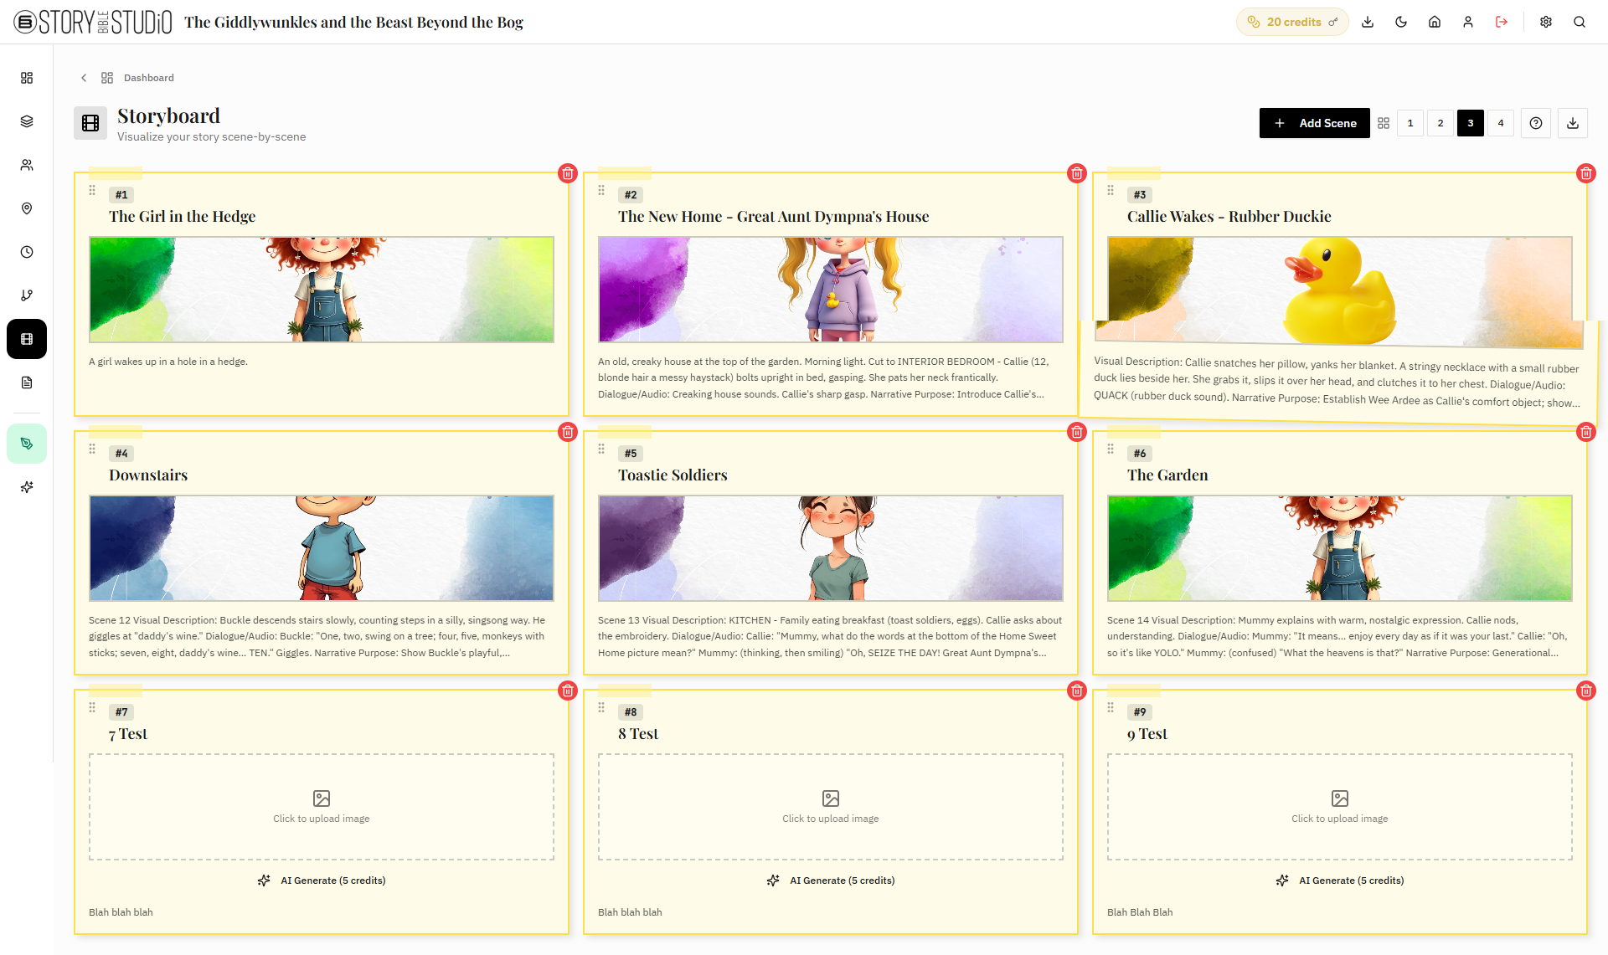Image resolution: width=1608 pixels, height=955 pixels.
Task: Open the locations pin sidebar icon
Action: pyautogui.click(x=27, y=208)
